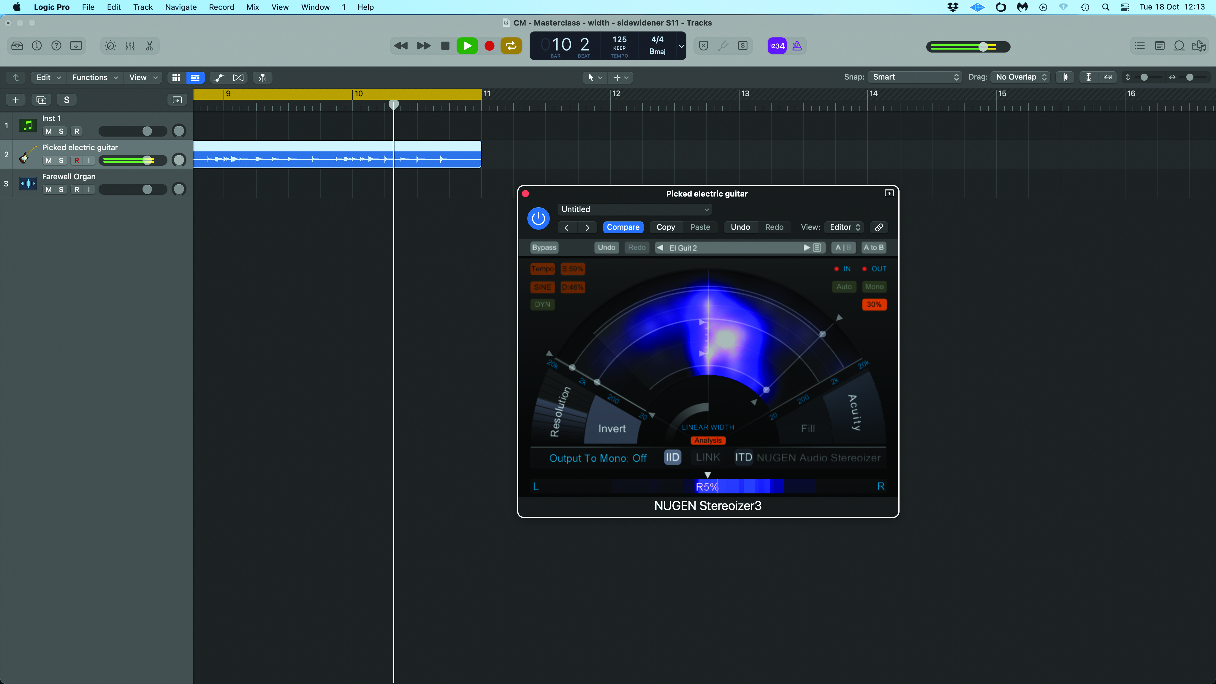Toggle the plugin power bypass button
Viewport: 1216px width, 684px height.
point(538,218)
